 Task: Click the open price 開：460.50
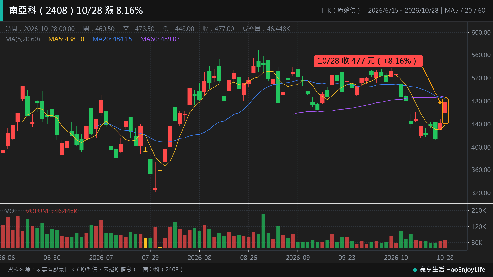pyautogui.click(x=99, y=29)
